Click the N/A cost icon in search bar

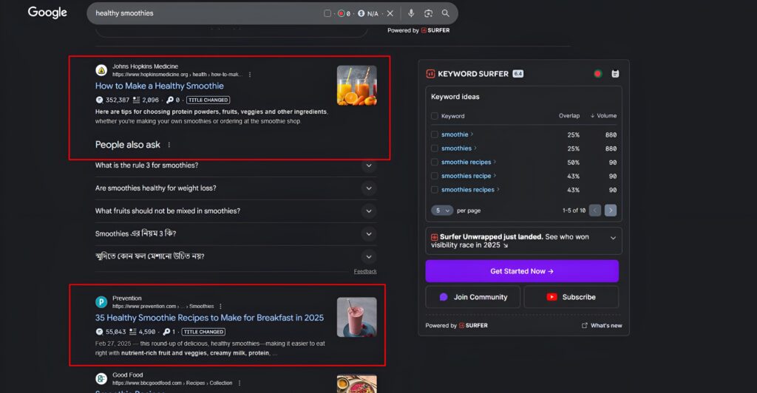pos(361,13)
